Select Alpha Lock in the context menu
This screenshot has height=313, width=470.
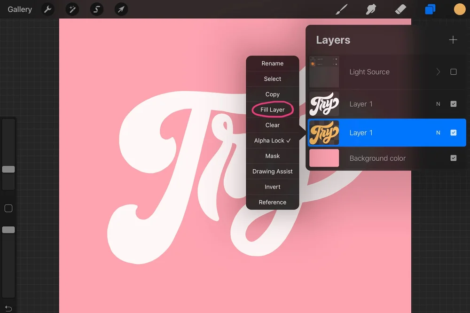click(272, 140)
